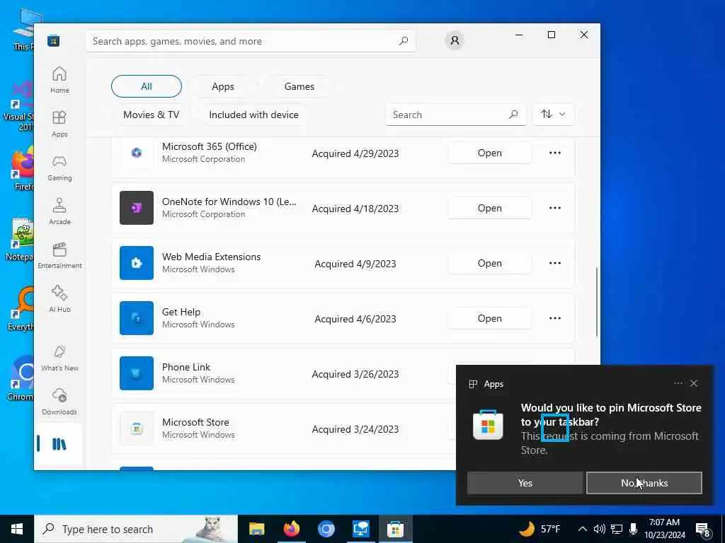This screenshot has height=543, width=725.
Task: Click Yes to pin Microsoft Store
Action: tap(525, 483)
